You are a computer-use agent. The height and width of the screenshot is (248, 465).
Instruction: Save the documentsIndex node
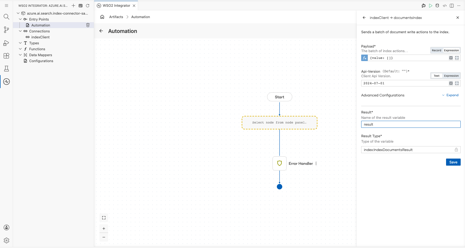click(x=453, y=162)
